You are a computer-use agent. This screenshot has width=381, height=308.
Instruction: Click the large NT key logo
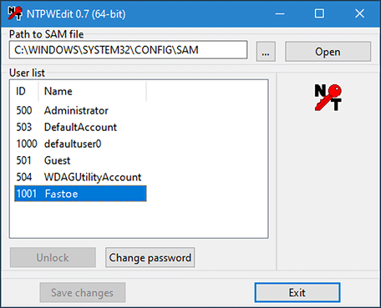tap(328, 98)
